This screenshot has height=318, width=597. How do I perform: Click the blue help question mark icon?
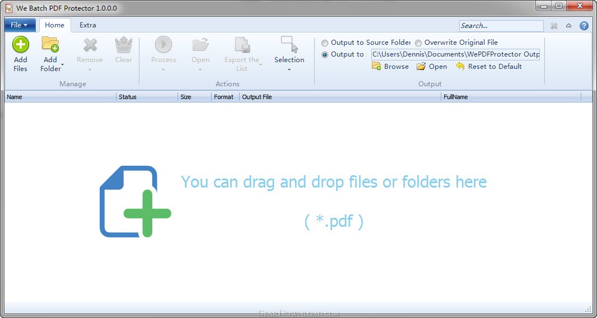coord(584,26)
